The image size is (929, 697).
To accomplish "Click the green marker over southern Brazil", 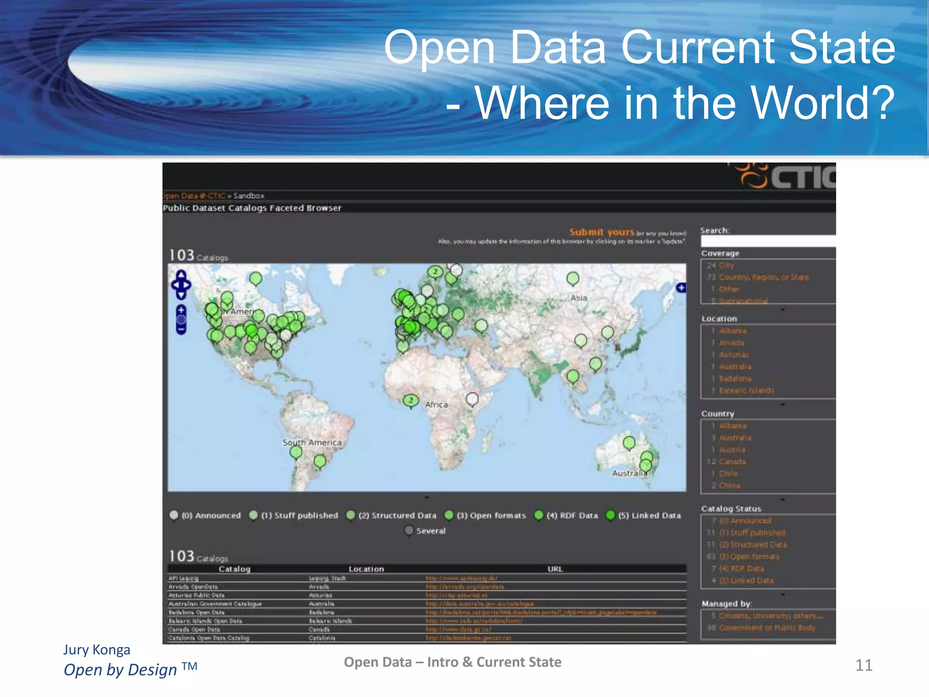I will (320, 462).
